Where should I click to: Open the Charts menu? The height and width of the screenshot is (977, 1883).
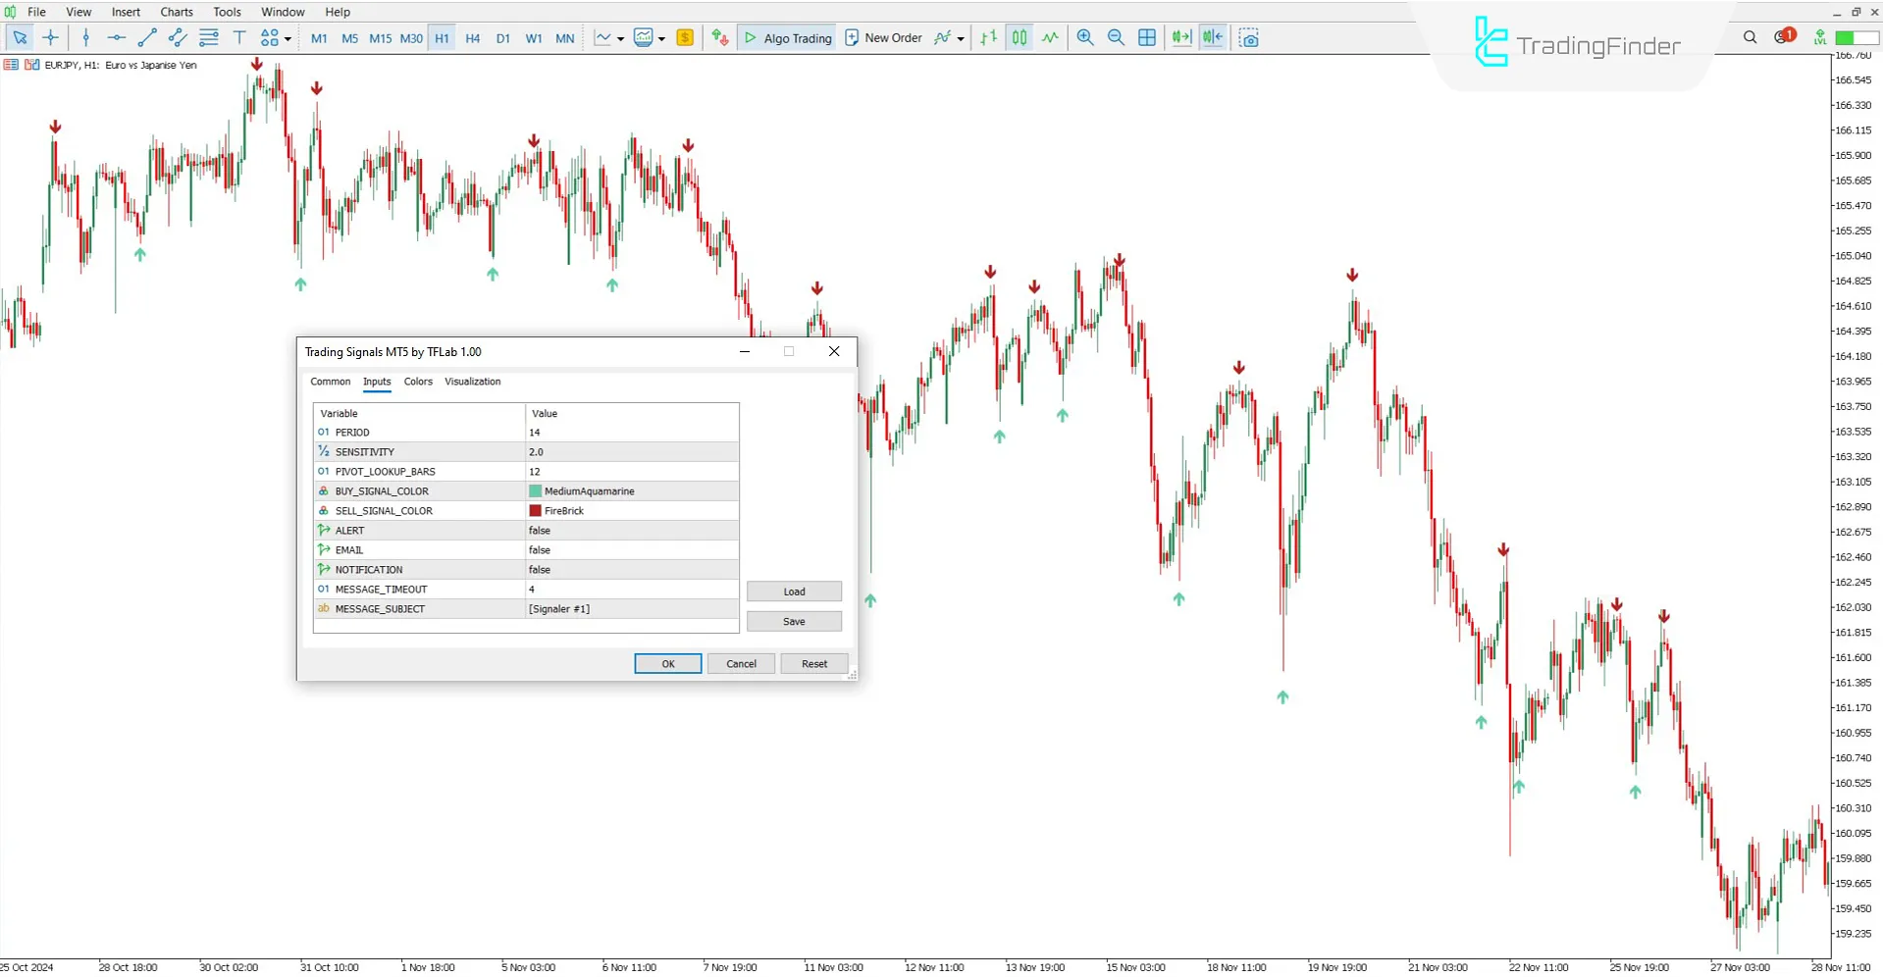pyautogui.click(x=176, y=12)
